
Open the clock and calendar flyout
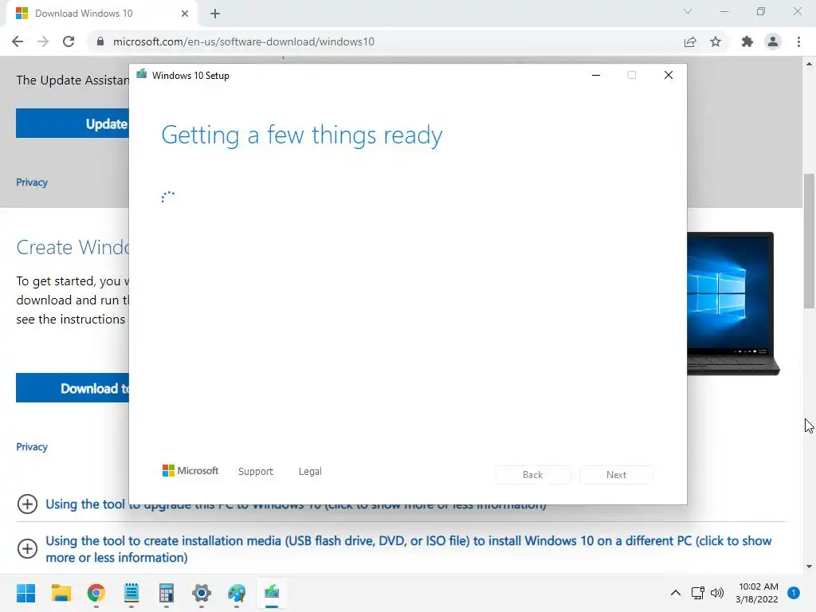757,593
